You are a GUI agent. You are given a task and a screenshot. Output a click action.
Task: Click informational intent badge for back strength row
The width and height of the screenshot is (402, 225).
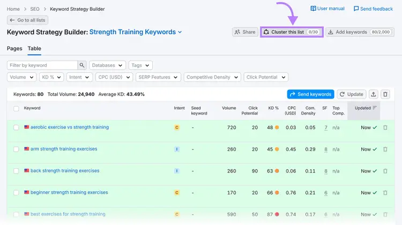[177, 171]
